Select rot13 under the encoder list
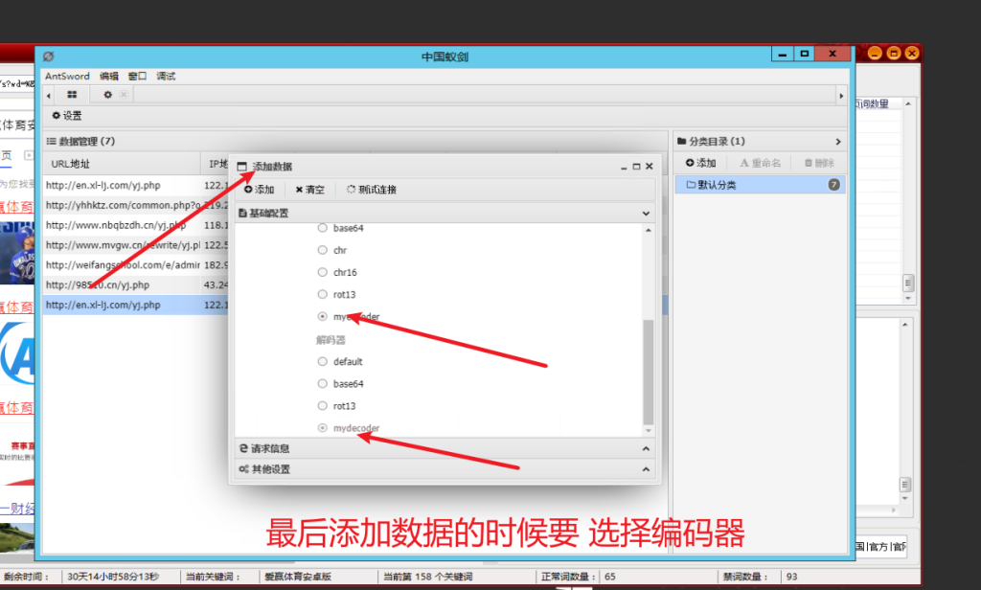Image resolution: width=981 pixels, height=590 pixels. pyautogui.click(x=323, y=294)
